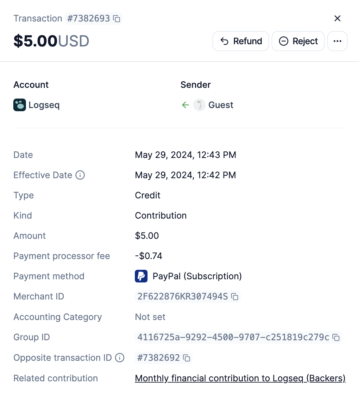The image size is (359, 393).
Task: Open the Guest sender profile
Action: pyautogui.click(x=221, y=105)
